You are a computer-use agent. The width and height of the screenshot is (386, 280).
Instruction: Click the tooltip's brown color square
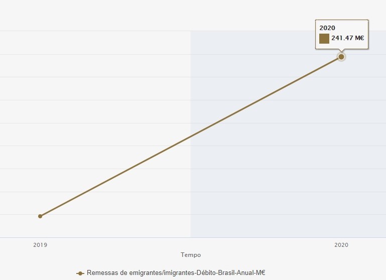click(x=324, y=39)
